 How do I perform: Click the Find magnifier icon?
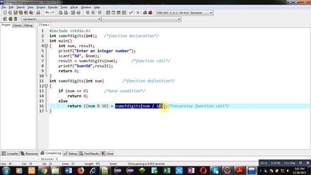tap(61, 13)
